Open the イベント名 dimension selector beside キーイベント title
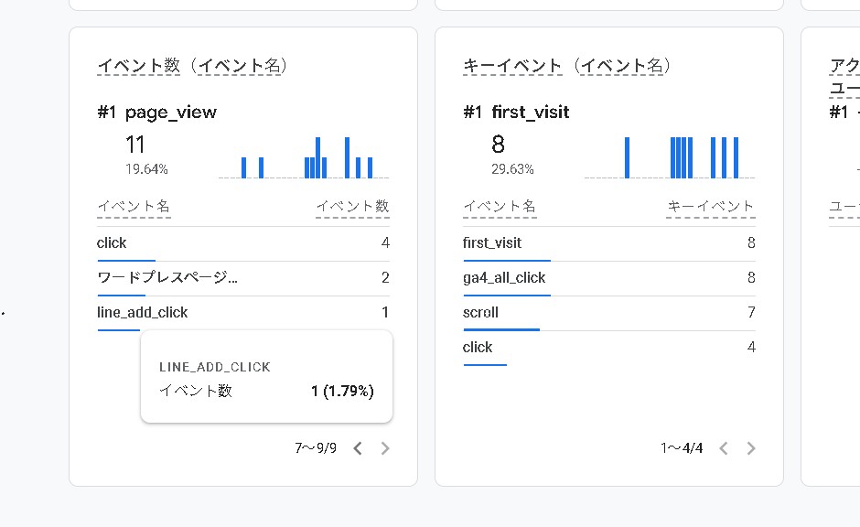The image size is (860, 527). pyautogui.click(x=627, y=66)
